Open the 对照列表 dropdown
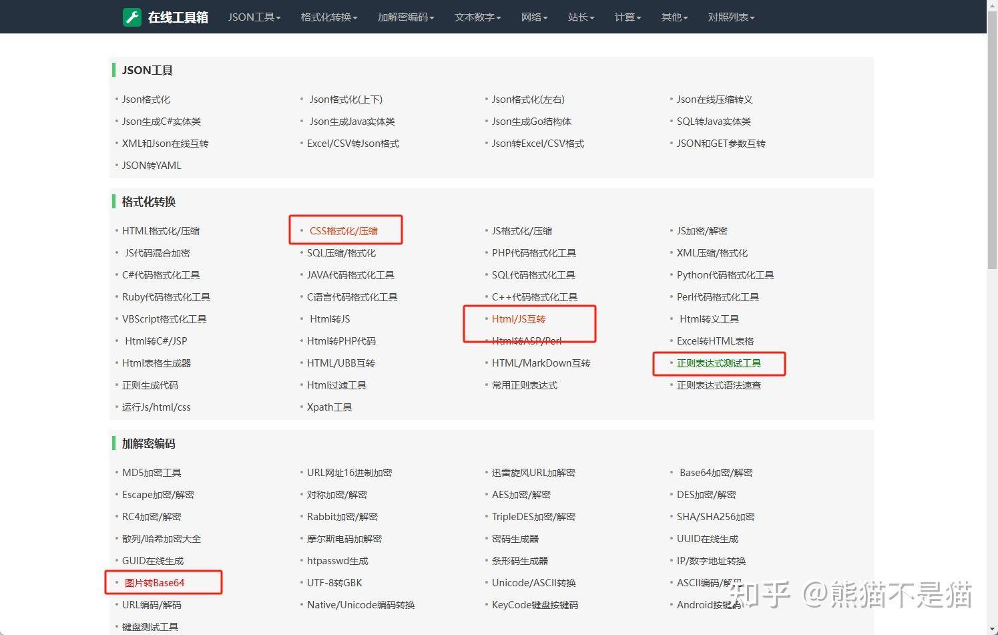998x635 pixels. (x=732, y=17)
